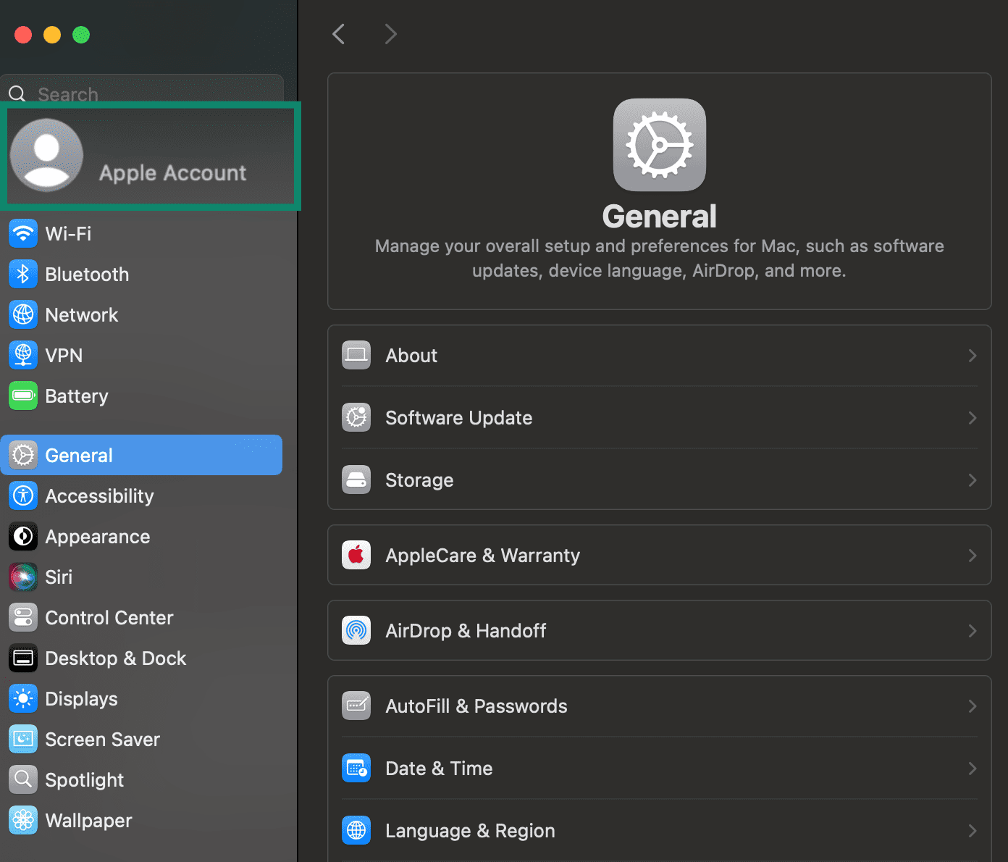The image size is (1008, 862).
Task: Select the Spotlight magnifier icon
Action: (23, 779)
